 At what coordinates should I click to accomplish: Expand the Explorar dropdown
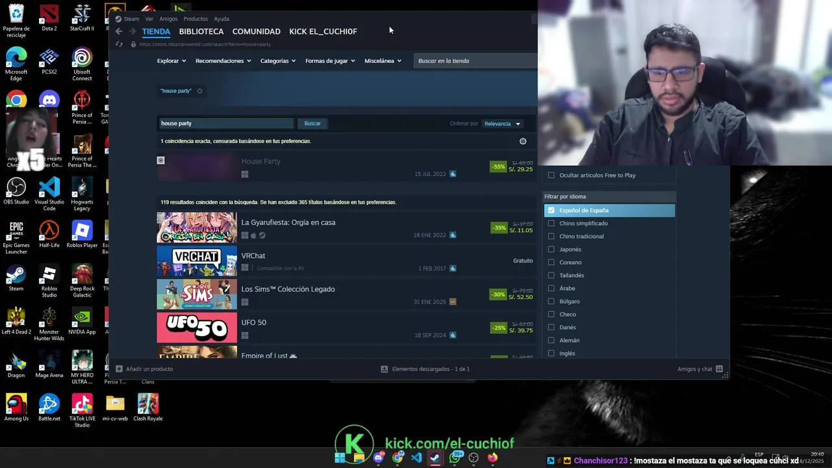pyautogui.click(x=171, y=60)
